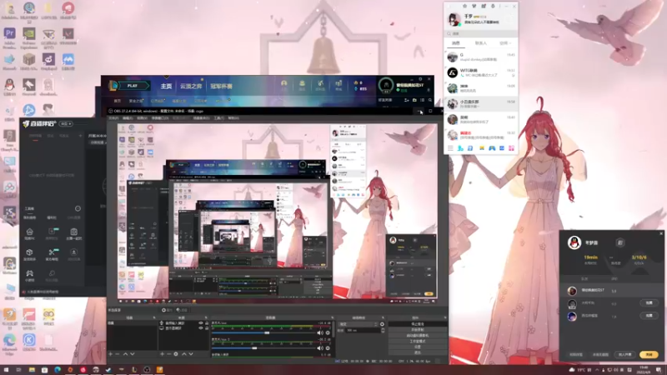Click add-friend icon in League friends panel
This screenshot has height=375, width=667.
[x=406, y=100]
